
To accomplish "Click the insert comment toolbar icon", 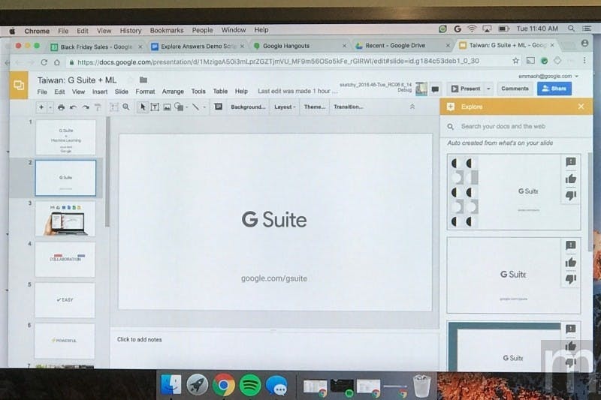I will coord(218,107).
